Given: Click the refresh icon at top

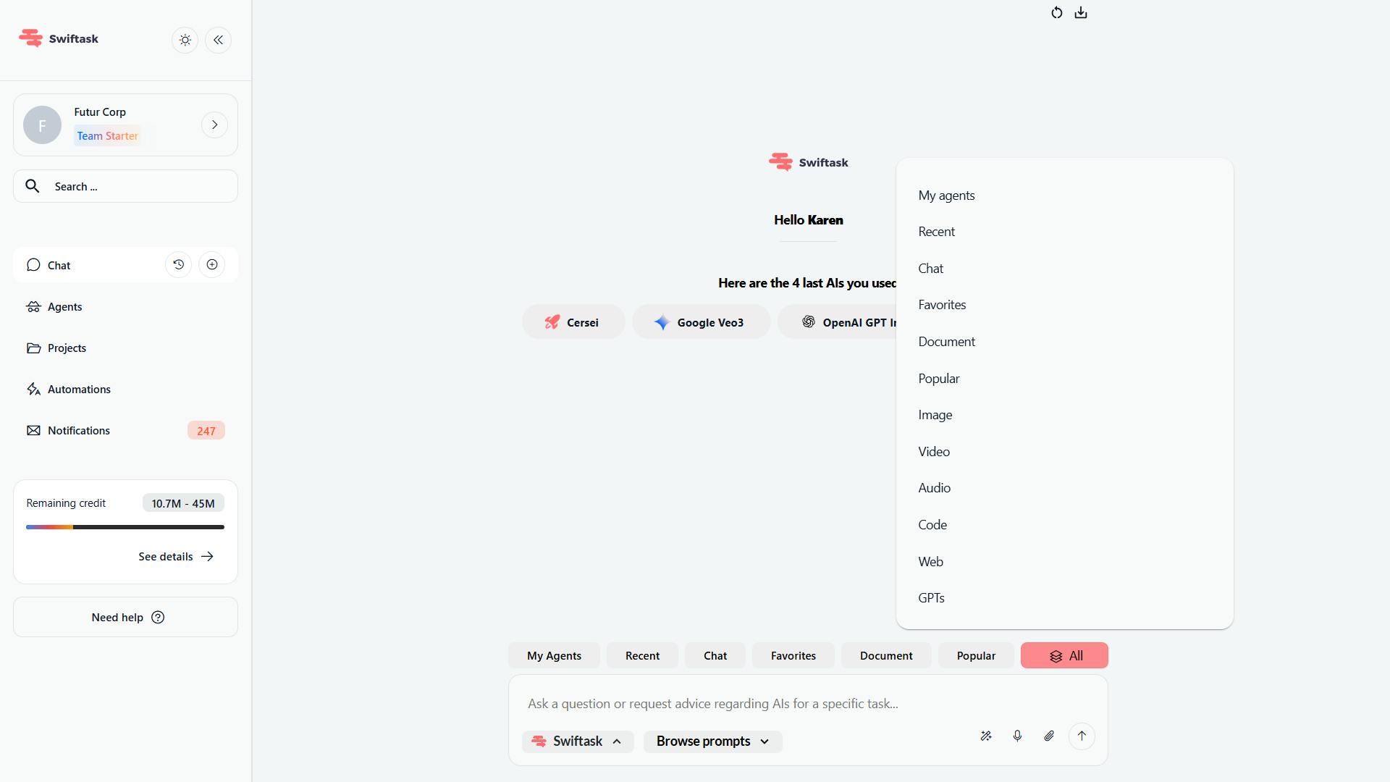Looking at the screenshot, I should point(1056,13).
